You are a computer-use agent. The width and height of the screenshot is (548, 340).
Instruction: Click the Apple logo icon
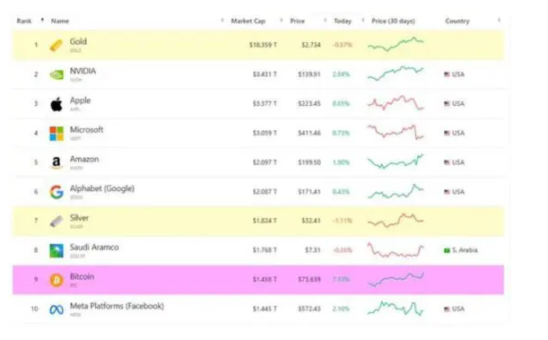tap(57, 104)
